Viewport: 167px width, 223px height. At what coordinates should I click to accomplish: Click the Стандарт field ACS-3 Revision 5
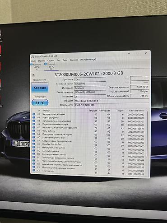tap(111, 101)
